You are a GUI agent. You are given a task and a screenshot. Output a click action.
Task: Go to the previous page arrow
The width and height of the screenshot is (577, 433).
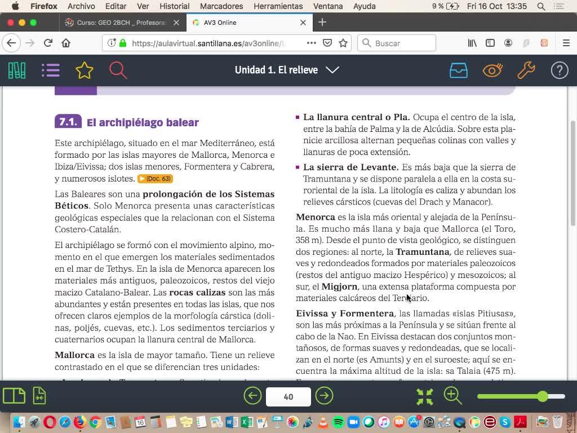coord(252,396)
